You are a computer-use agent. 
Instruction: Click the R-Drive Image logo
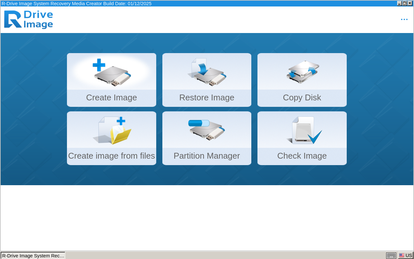[x=28, y=20]
